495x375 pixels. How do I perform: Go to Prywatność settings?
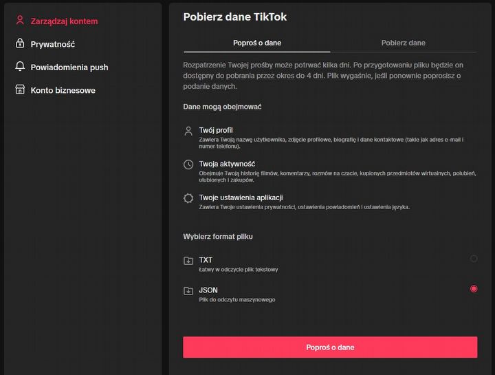point(53,44)
